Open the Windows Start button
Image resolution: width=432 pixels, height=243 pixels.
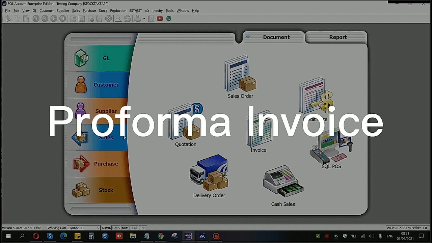click(8, 236)
